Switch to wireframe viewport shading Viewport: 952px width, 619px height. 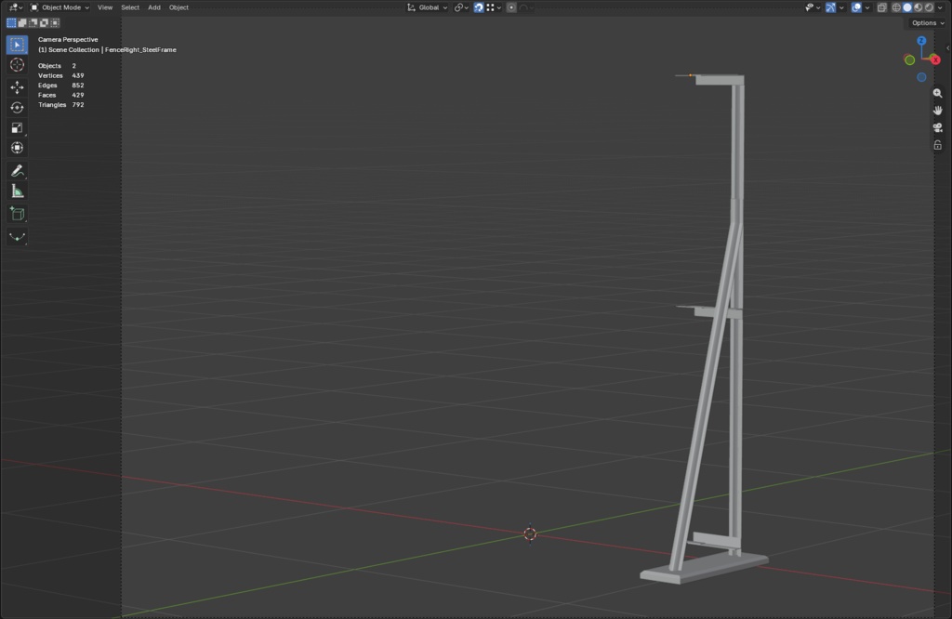pyautogui.click(x=896, y=7)
